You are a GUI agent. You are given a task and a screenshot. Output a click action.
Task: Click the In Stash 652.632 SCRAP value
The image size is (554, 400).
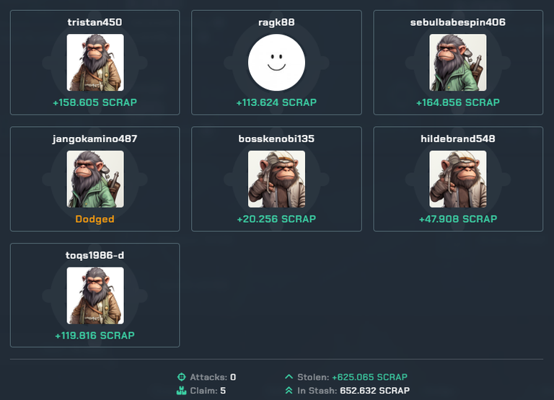[x=375, y=391]
